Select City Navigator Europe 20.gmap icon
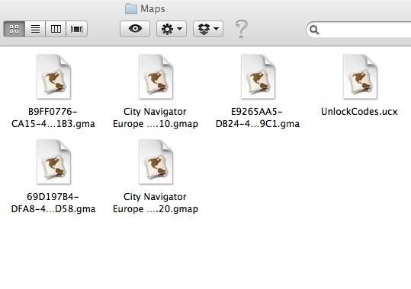The width and height of the screenshot is (411, 289). (x=156, y=162)
